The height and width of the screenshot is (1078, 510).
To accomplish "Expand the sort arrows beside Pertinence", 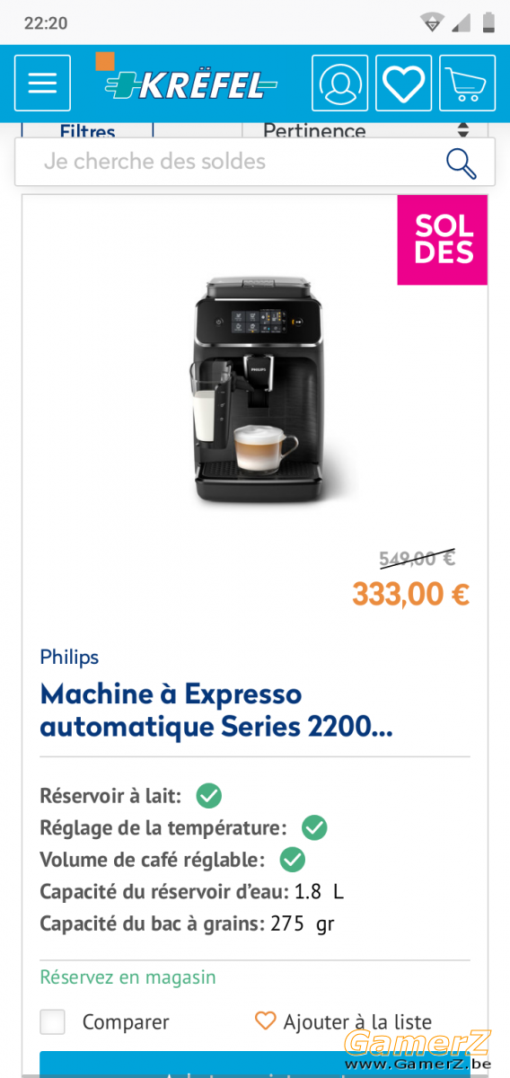I will [x=463, y=130].
